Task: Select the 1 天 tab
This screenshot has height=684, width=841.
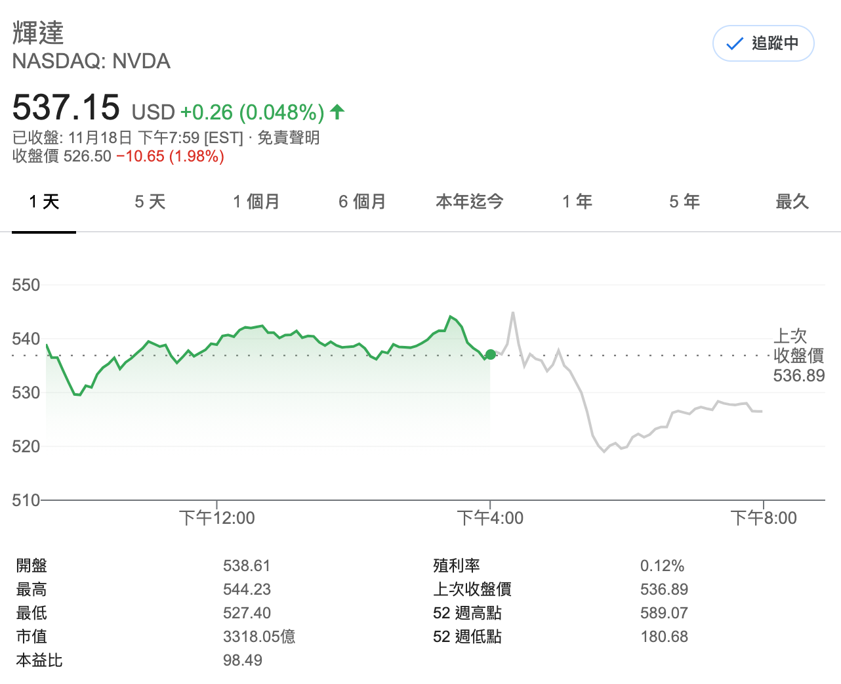Action: [x=44, y=202]
